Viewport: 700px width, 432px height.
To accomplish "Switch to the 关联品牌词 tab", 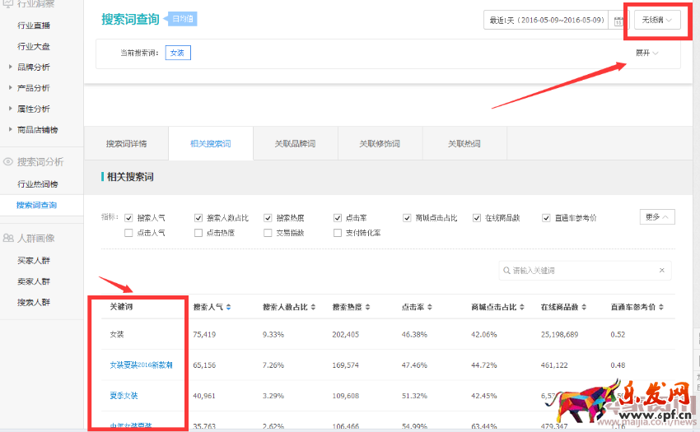I will point(295,144).
